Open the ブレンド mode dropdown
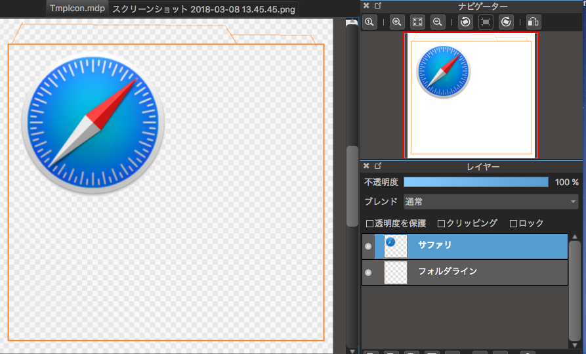The image size is (586, 354). pyautogui.click(x=491, y=202)
